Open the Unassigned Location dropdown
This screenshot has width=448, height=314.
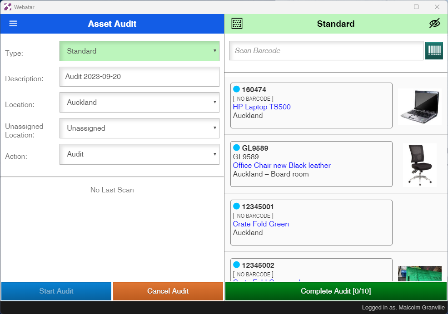tap(139, 128)
